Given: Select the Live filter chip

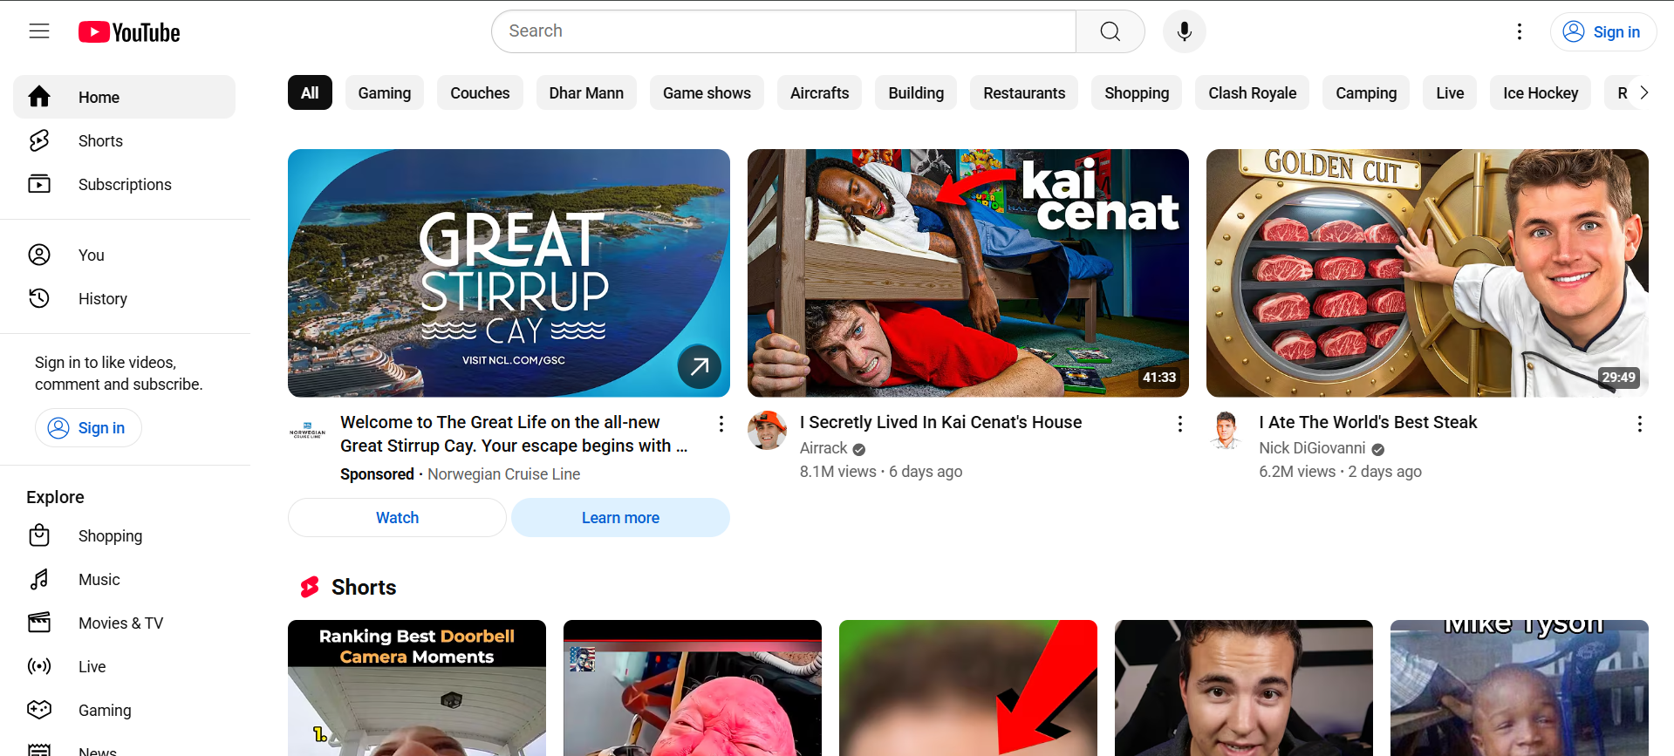Looking at the screenshot, I should click(x=1450, y=92).
